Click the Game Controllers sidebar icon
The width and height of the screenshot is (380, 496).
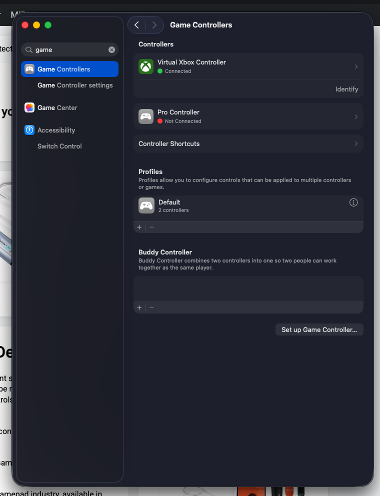[29, 69]
